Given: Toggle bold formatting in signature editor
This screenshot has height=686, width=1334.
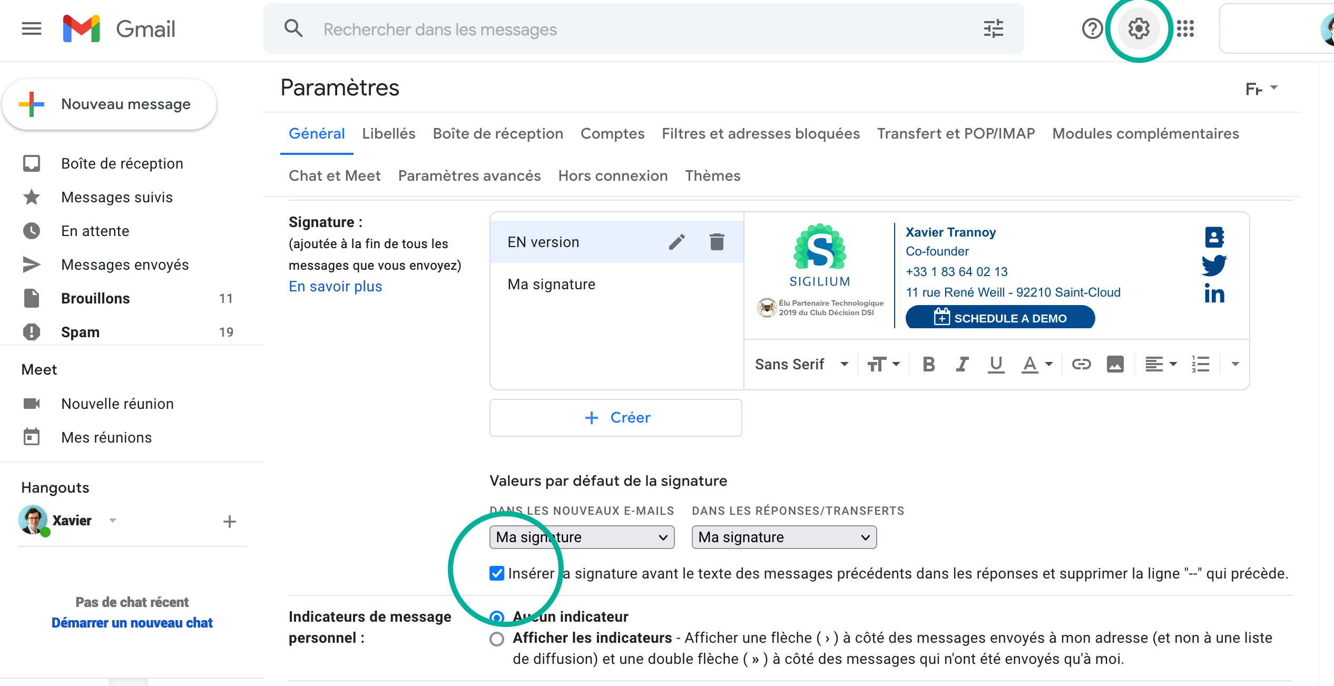Looking at the screenshot, I should tap(929, 364).
